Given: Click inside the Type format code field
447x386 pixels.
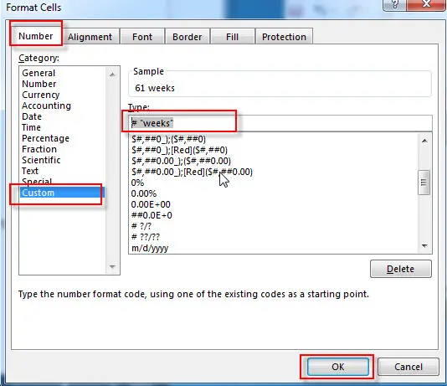Looking at the screenshot, I should click(280, 123).
